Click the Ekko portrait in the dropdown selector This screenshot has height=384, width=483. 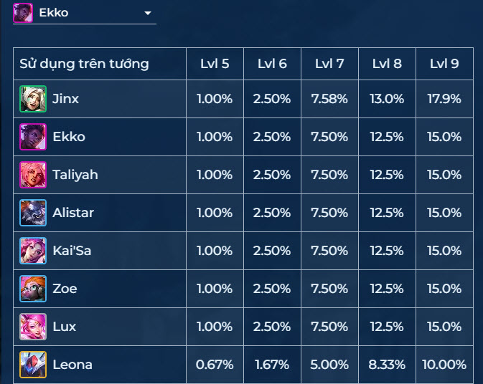tap(23, 13)
